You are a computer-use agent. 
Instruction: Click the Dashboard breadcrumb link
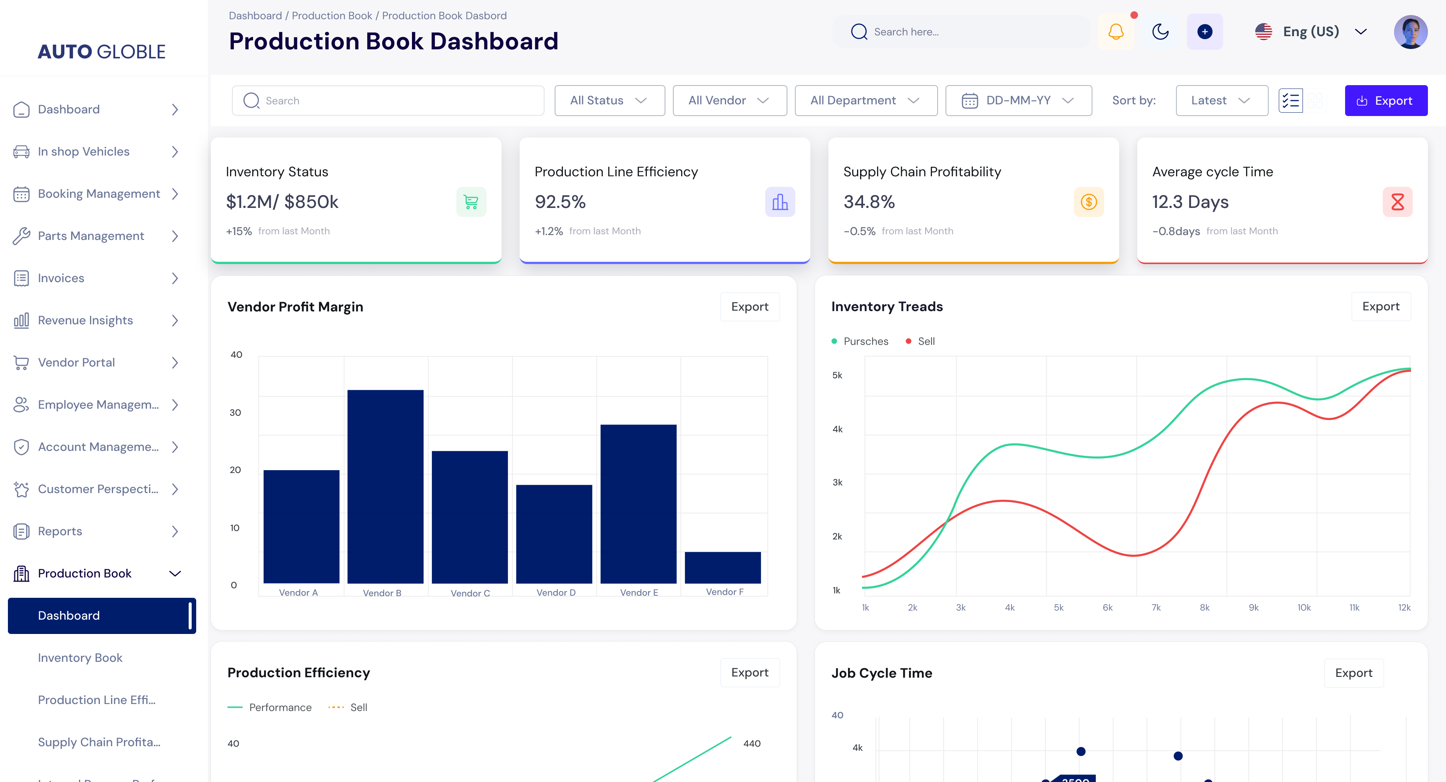click(x=255, y=16)
